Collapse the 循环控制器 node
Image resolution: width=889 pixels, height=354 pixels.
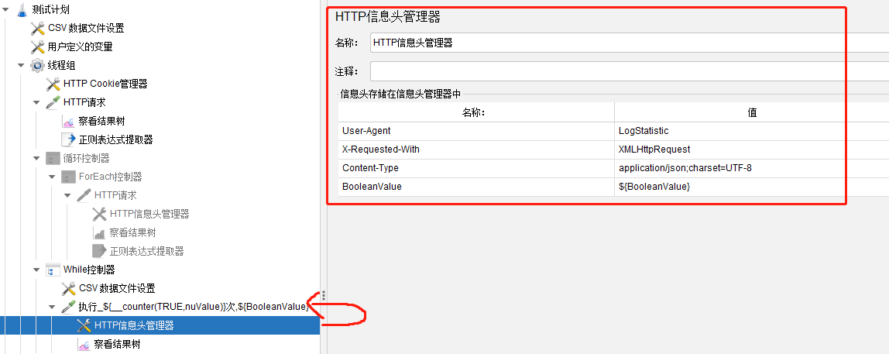(36, 158)
